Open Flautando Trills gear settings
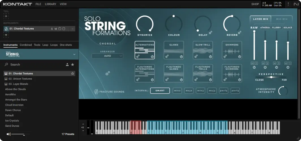Viewport: 301px width, 141px height. click(x=196, y=80)
